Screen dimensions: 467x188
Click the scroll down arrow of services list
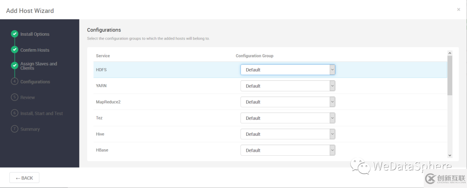450,155
